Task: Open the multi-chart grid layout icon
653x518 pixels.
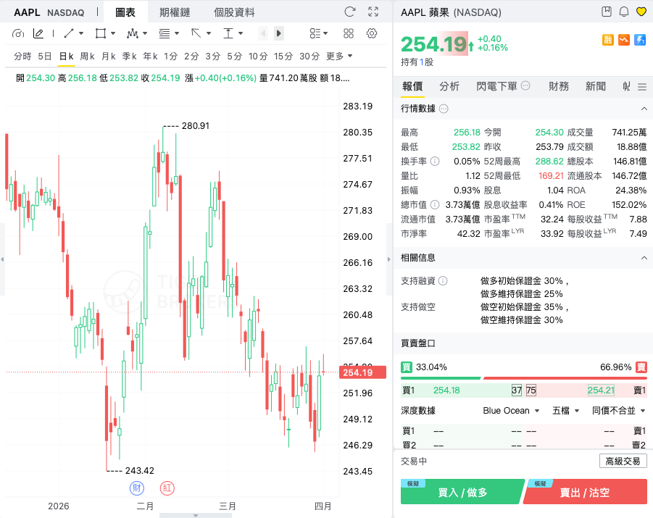Action: click(x=349, y=33)
